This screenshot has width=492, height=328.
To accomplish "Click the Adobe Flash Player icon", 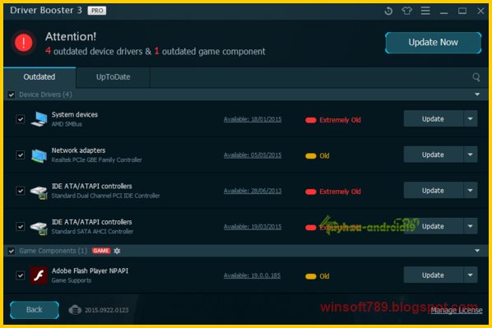I will [x=39, y=275].
